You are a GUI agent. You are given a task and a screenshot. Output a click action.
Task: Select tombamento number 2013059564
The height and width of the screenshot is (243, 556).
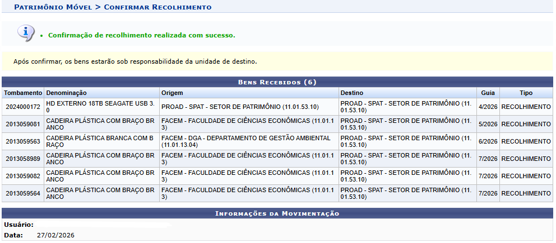point(23,193)
